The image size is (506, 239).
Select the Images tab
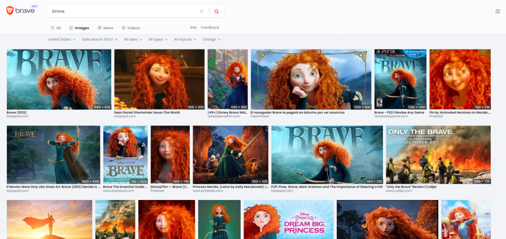point(79,28)
